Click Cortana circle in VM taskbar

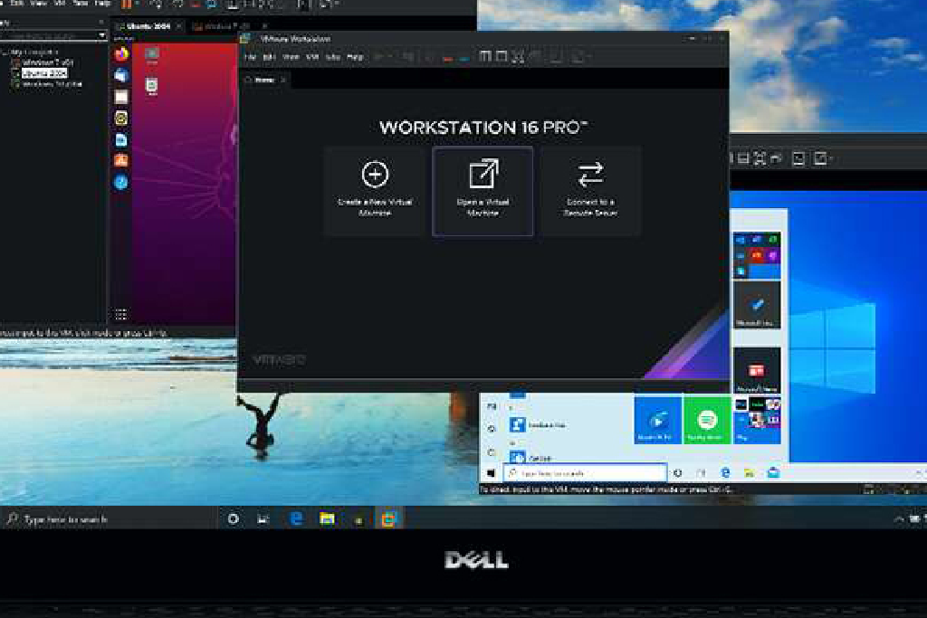point(677,473)
